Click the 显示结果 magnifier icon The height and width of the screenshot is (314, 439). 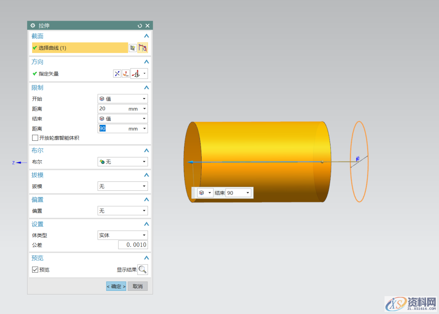[143, 270]
